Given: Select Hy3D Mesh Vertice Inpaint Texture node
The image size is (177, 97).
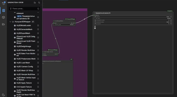Looking at the screenshot, I should point(26,79).
